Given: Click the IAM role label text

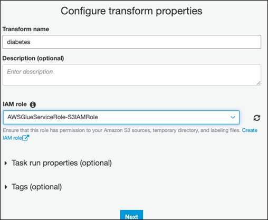Looking at the screenshot, I should 15,104.
